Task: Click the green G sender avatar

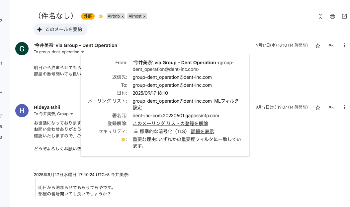Action: tap(22, 49)
